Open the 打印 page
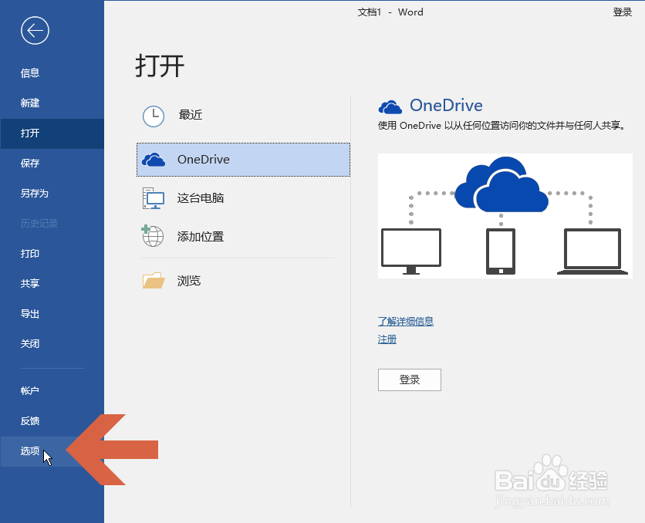The height and width of the screenshot is (523, 645). click(52, 254)
